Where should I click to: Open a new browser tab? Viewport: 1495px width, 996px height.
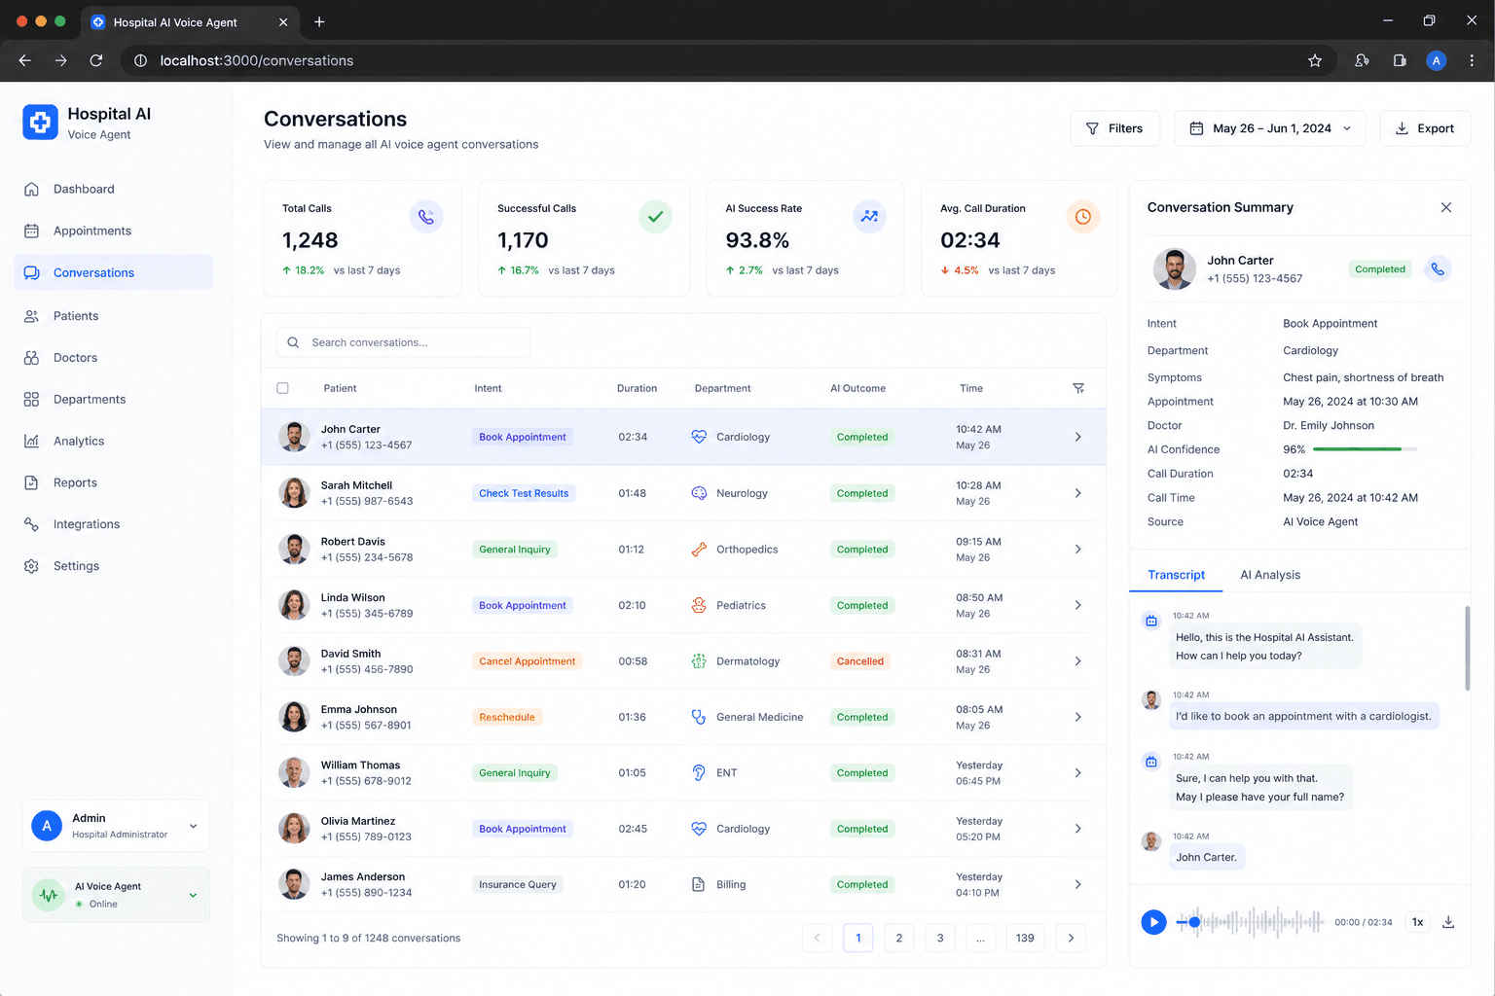pos(319,21)
